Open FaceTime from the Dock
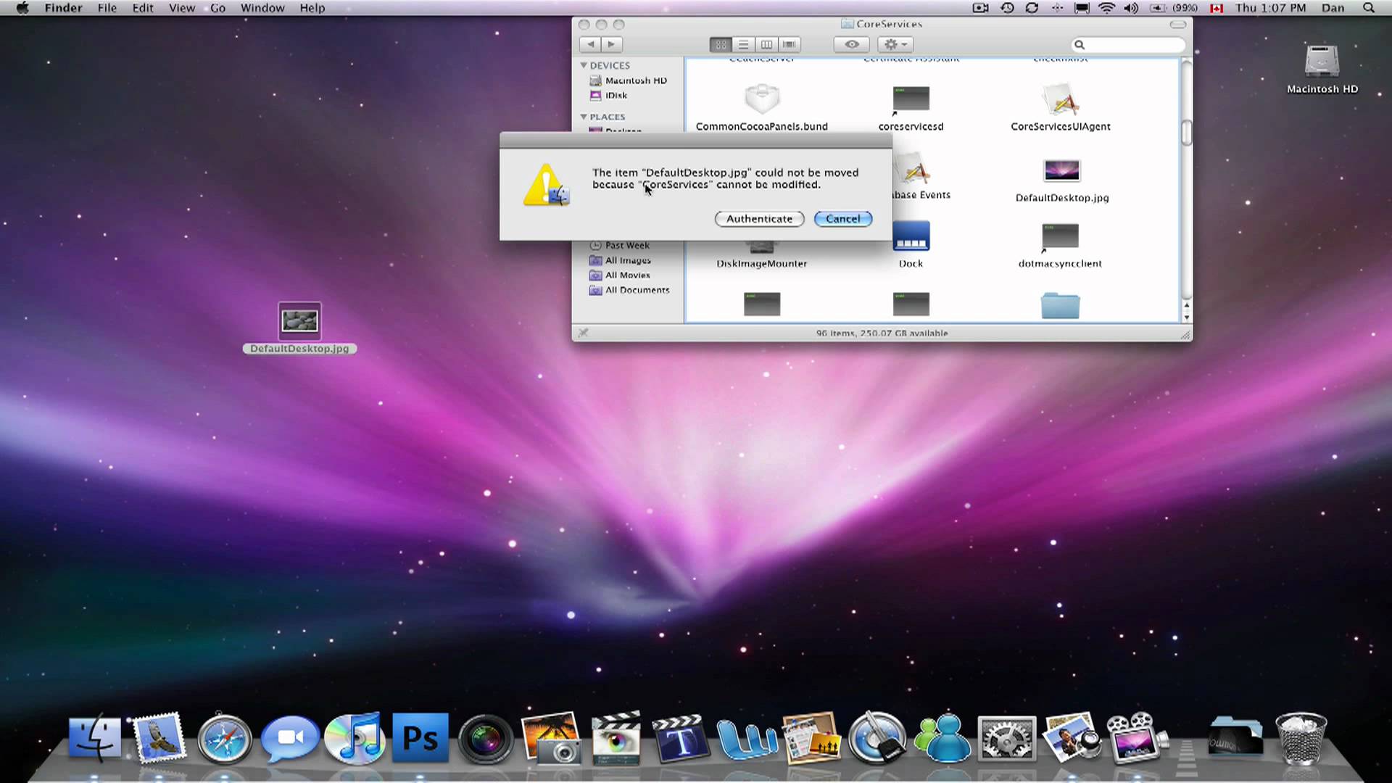Viewport: 1392px width, 783px height. pyautogui.click(x=290, y=736)
